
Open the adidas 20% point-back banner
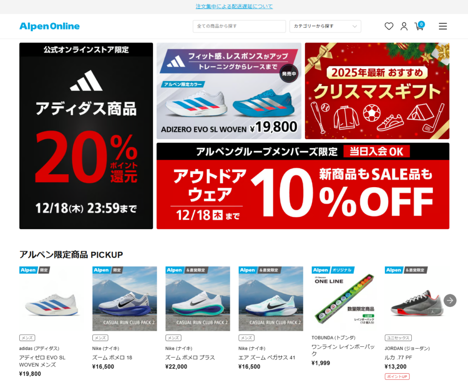(86, 136)
